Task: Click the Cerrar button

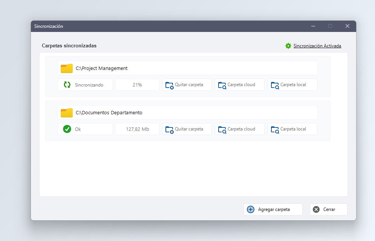Action: click(329, 209)
